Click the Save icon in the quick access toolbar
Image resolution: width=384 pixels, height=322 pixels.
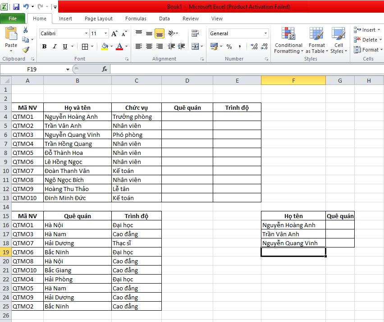click(x=16, y=7)
